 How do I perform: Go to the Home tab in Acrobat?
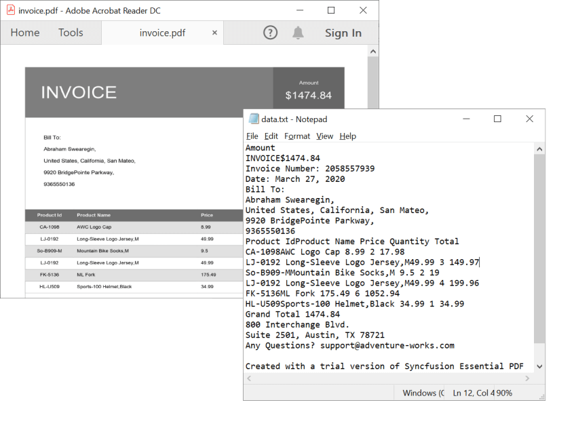point(25,33)
